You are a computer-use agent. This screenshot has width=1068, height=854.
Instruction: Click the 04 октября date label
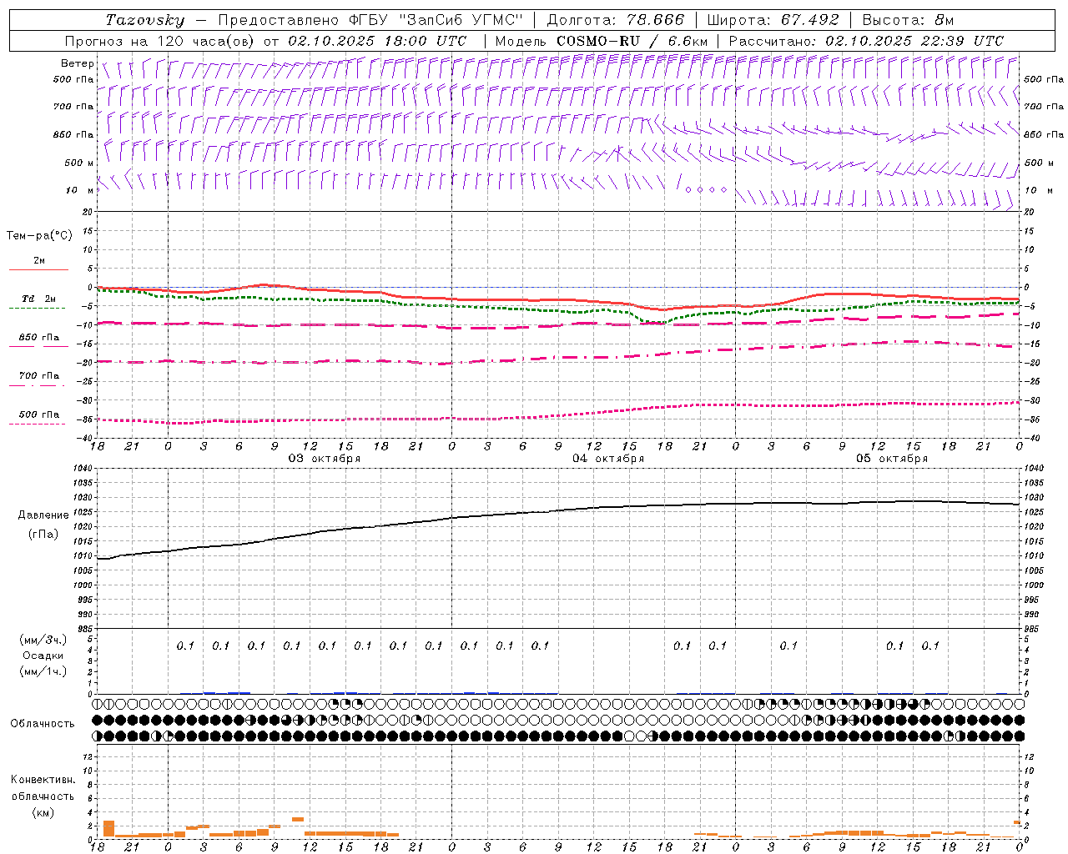pos(608,459)
